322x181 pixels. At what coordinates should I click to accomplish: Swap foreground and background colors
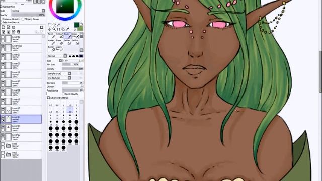tap(82, 24)
